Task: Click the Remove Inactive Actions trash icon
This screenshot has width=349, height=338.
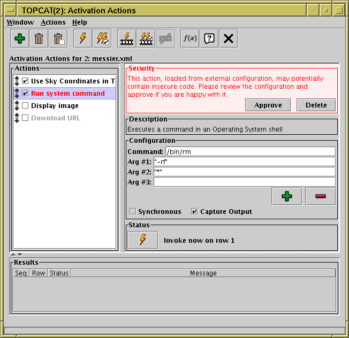Action: (58, 39)
